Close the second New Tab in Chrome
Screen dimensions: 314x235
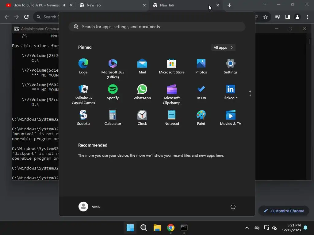pos(144,5)
